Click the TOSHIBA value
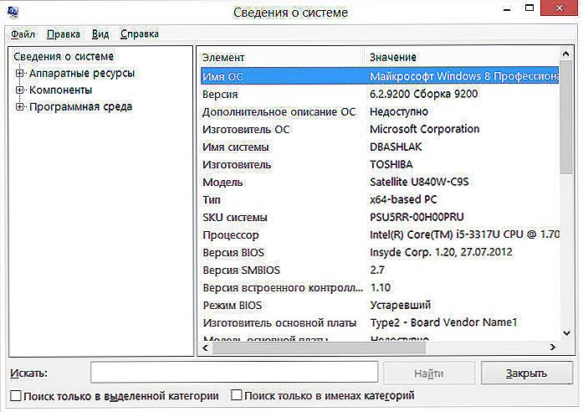 pos(391,164)
